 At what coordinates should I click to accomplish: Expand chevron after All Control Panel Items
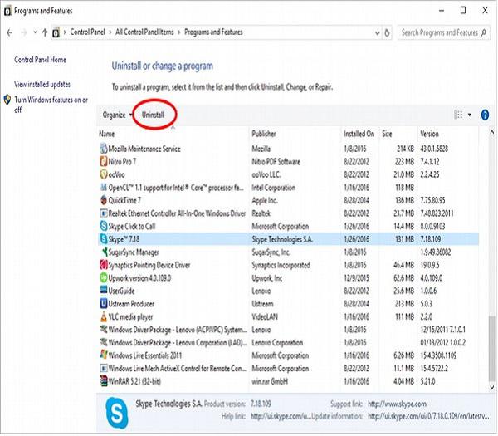point(179,32)
